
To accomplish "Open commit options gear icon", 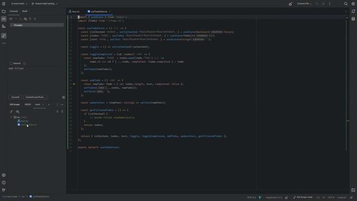I will point(64,97).
